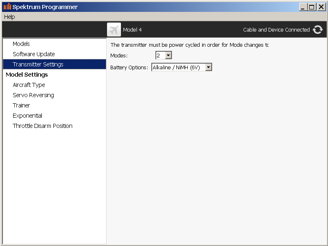Select Transmitter Settings in sidebar
The height and width of the screenshot is (246, 328).
(55, 64)
